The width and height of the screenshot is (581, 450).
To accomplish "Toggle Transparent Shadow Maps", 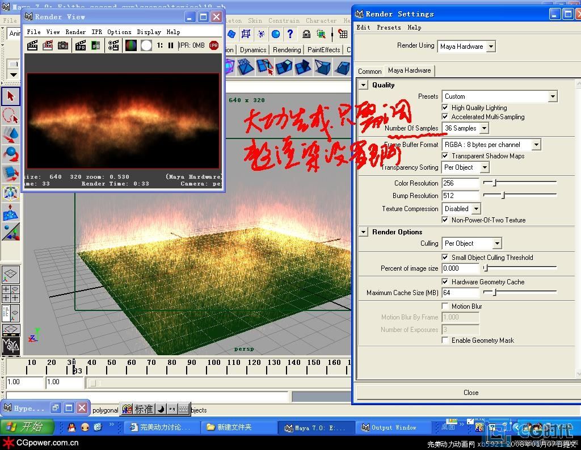I will click(x=445, y=155).
